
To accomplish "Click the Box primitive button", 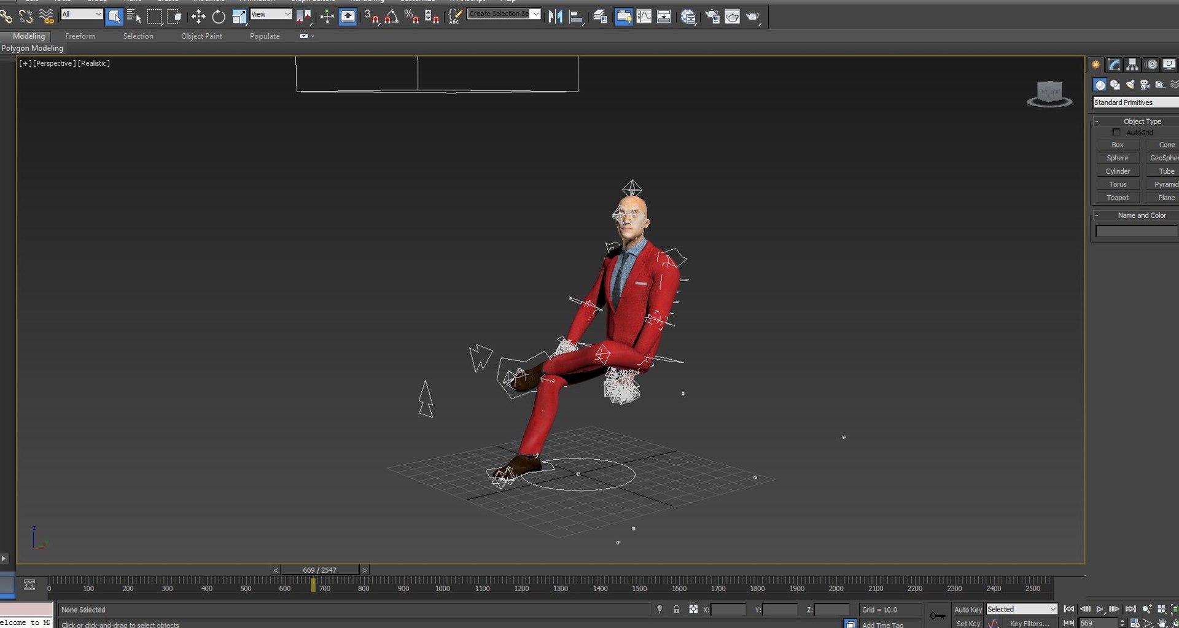I will [x=1118, y=145].
